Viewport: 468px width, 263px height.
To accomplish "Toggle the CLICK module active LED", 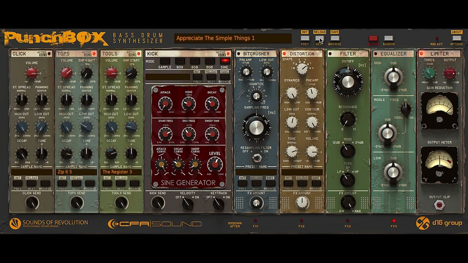I will (x=49, y=54).
